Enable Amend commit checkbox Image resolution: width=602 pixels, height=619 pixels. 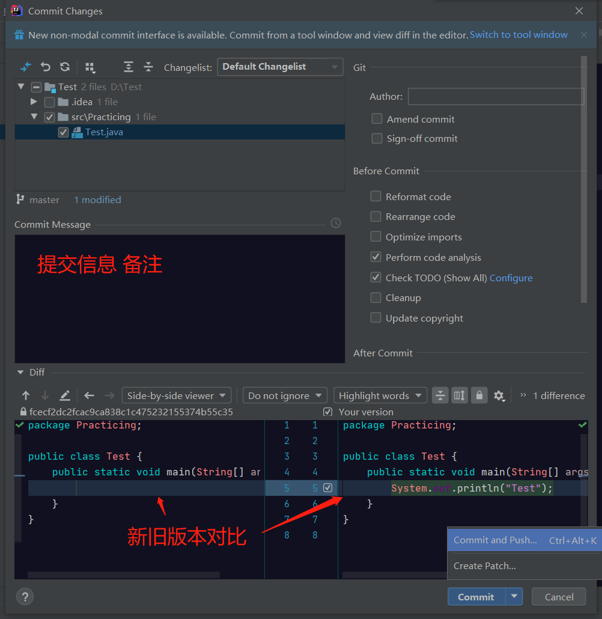tap(377, 119)
